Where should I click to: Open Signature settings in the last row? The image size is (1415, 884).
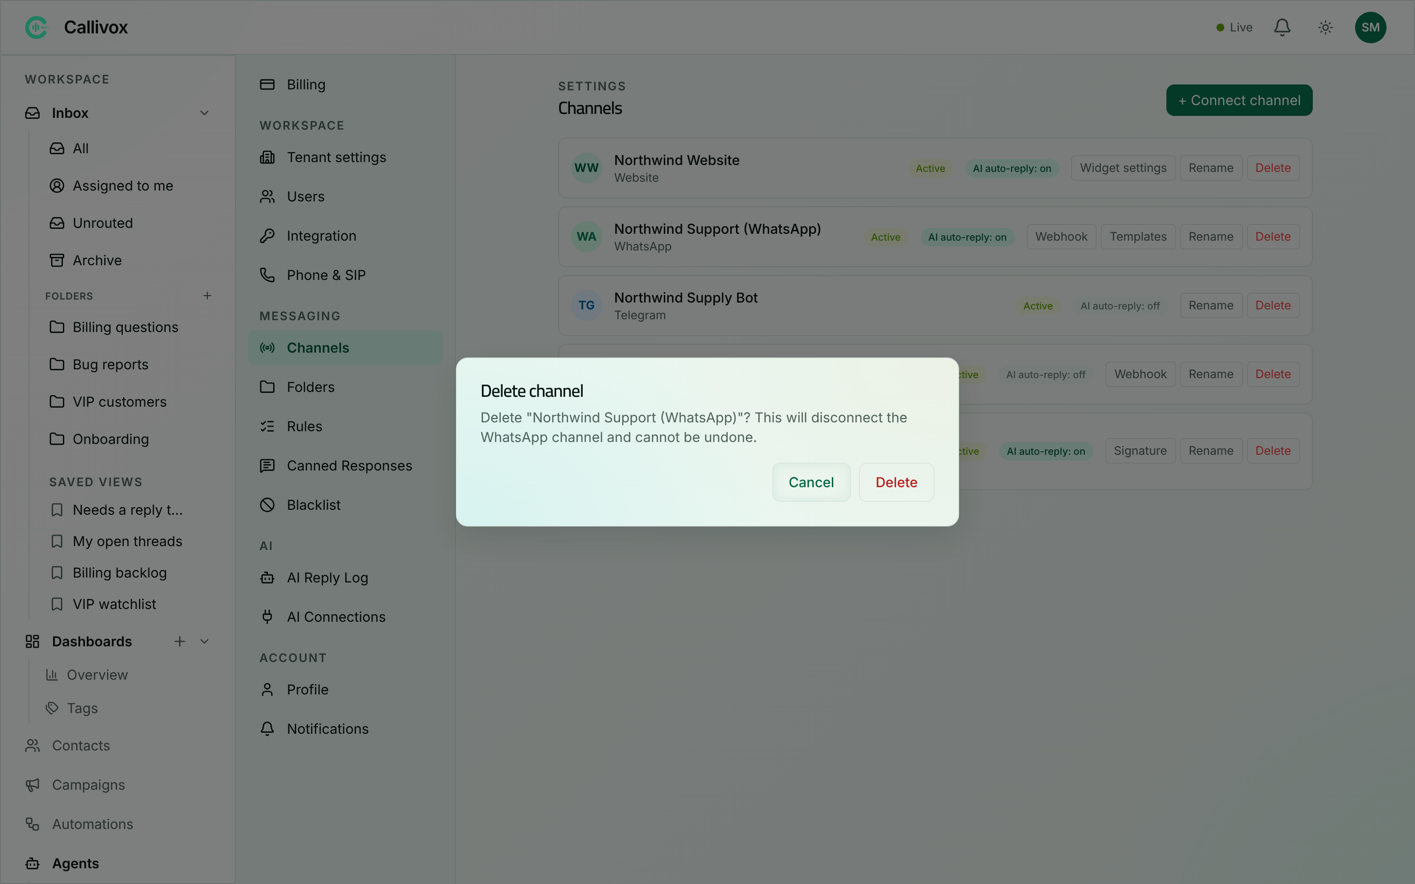coord(1139,451)
